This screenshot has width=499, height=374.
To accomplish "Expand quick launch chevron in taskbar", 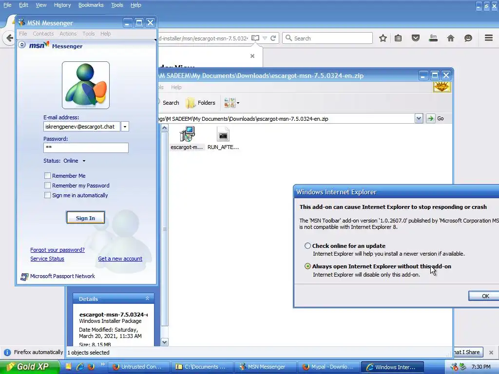I will point(102,364).
